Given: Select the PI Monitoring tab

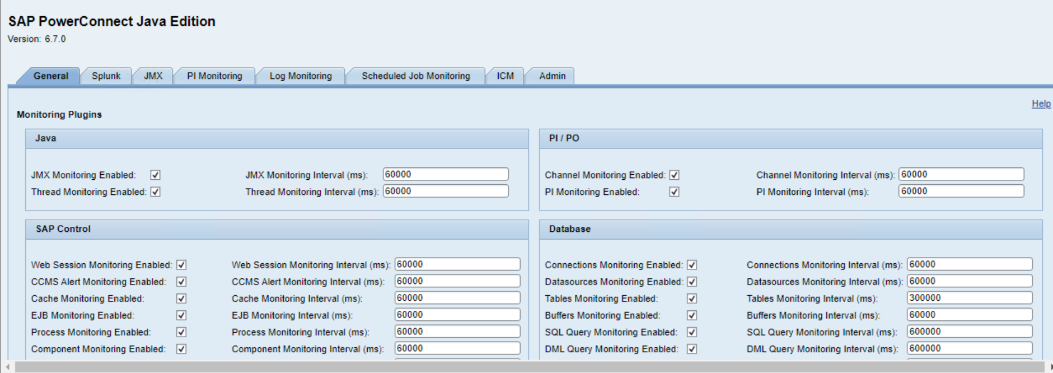Looking at the screenshot, I should click(x=214, y=76).
